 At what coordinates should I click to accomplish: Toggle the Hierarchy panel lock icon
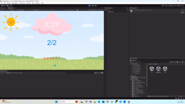coord(126,8)
